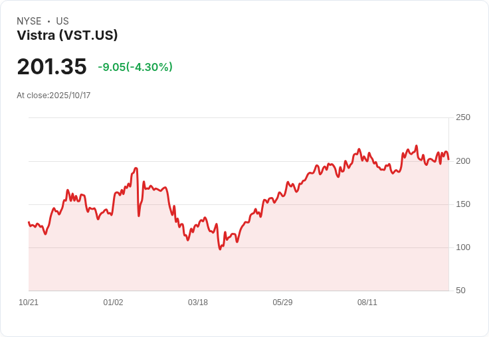Click the lowest point of the red price line
This screenshot has width=489, height=337.
coord(220,249)
